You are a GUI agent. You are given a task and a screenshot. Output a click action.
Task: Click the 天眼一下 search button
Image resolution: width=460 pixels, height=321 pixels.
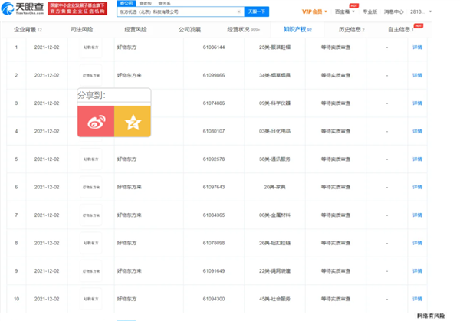coord(257,11)
